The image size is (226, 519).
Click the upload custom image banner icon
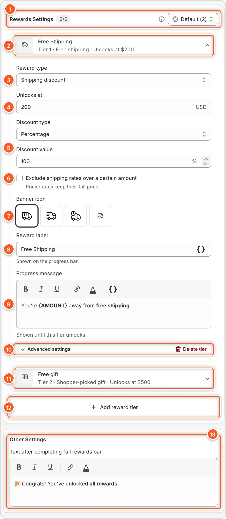(100, 216)
